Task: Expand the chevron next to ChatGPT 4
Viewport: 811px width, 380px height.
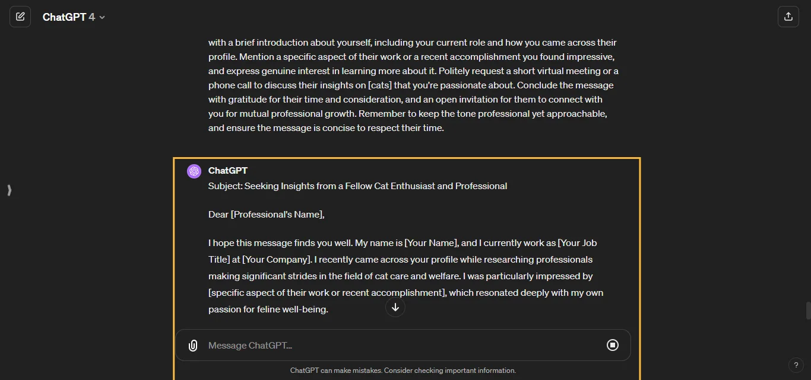Action: tap(102, 17)
